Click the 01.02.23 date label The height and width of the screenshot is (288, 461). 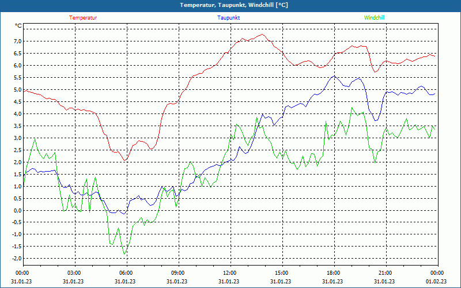(x=436, y=281)
